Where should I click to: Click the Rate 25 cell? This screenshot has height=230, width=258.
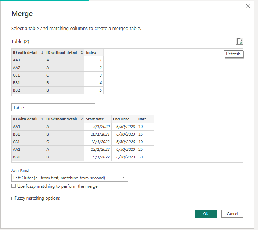(x=145, y=149)
